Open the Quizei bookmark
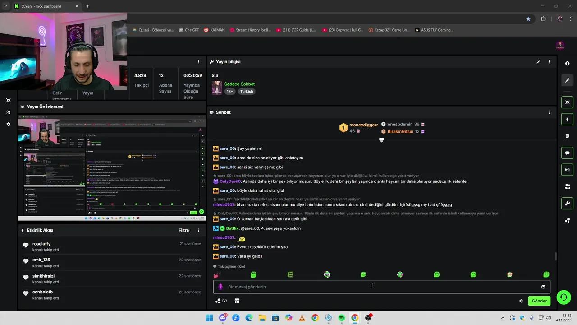The width and height of the screenshot is (577, 325). point(153,30)
